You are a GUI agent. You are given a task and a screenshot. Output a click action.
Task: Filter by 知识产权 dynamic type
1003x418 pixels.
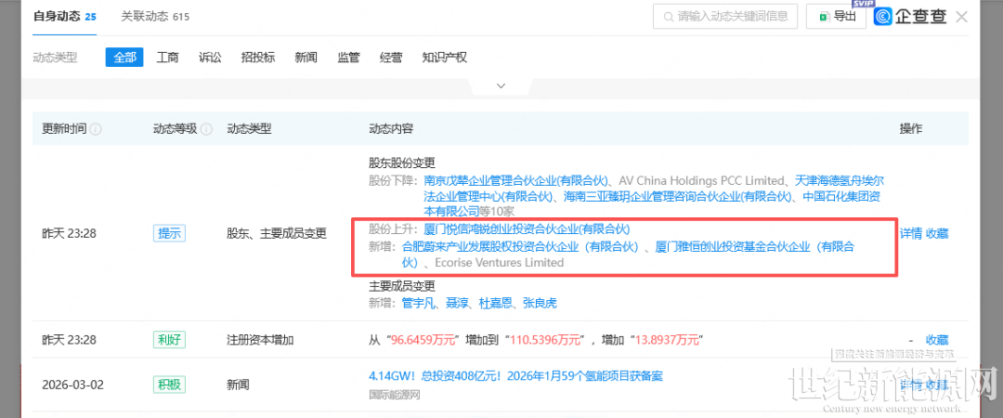click(x=444, y=58)
